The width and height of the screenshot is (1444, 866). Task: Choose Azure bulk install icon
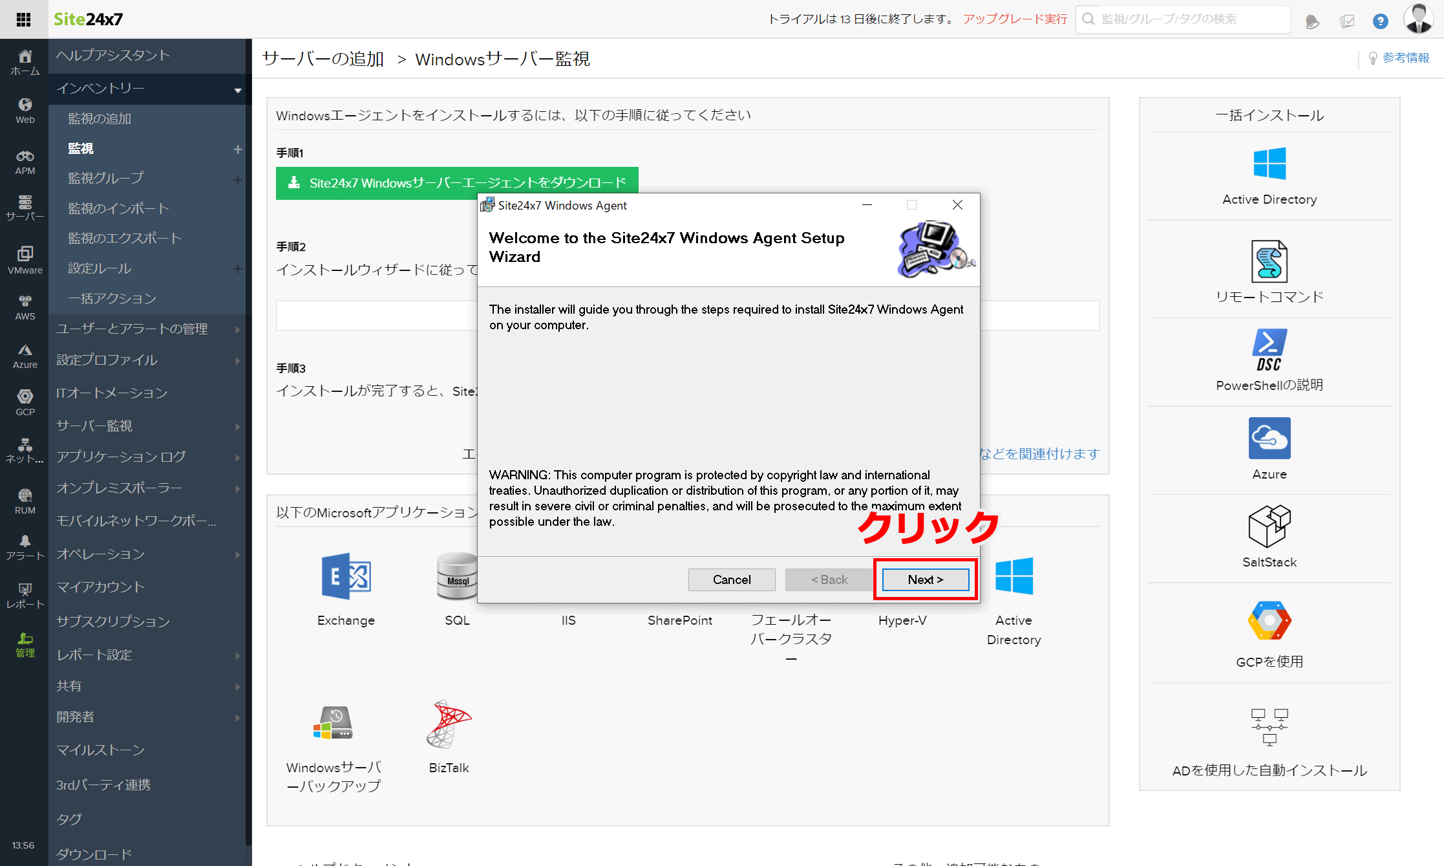[1269, 438]
